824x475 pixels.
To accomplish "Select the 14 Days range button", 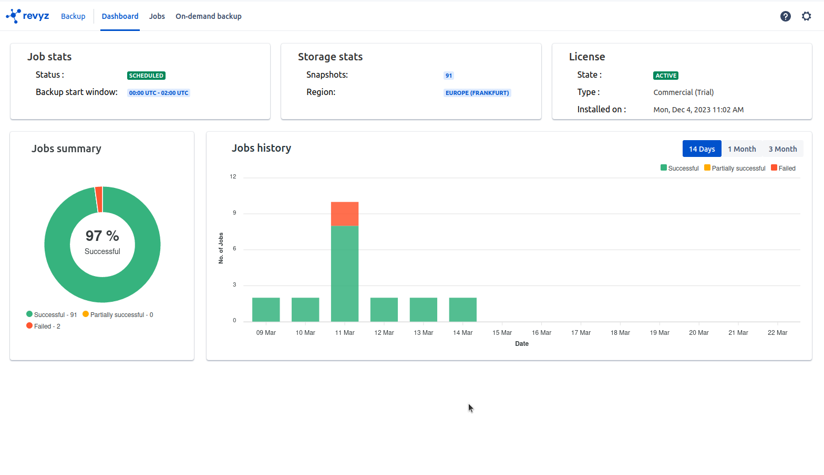I will tap(702, 149).
